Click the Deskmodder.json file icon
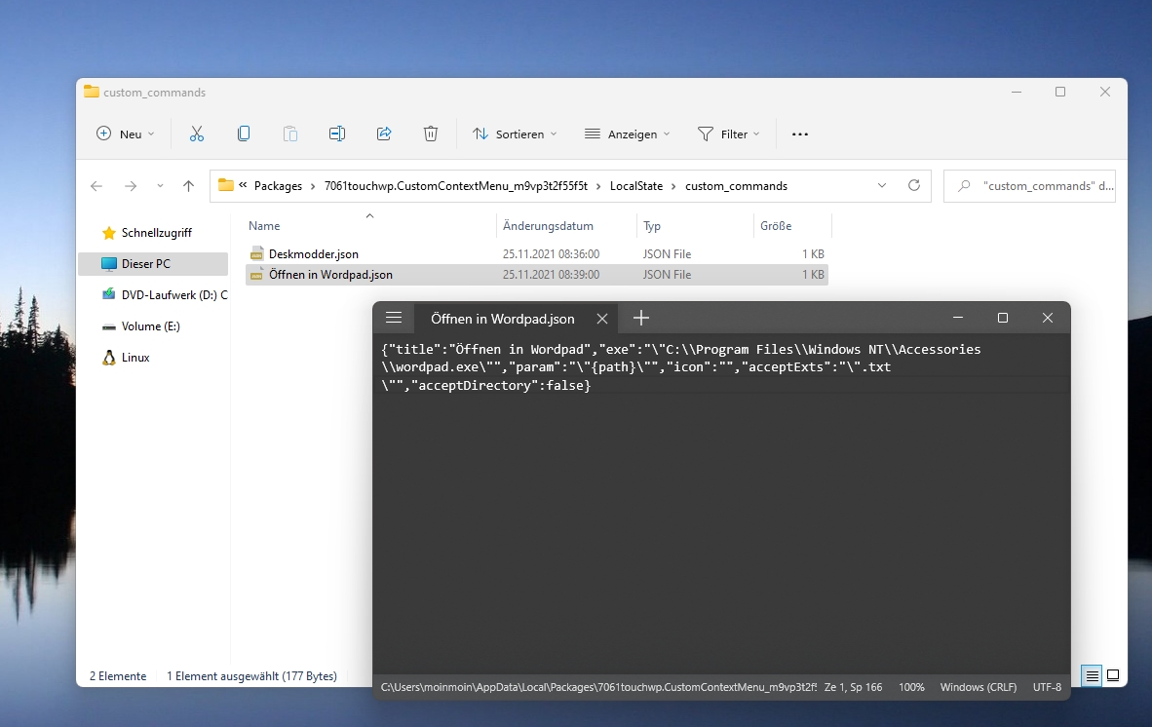Viewport: 1152px width, 727px height. 256,254
